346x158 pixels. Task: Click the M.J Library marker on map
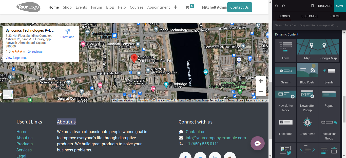[139, 74]
